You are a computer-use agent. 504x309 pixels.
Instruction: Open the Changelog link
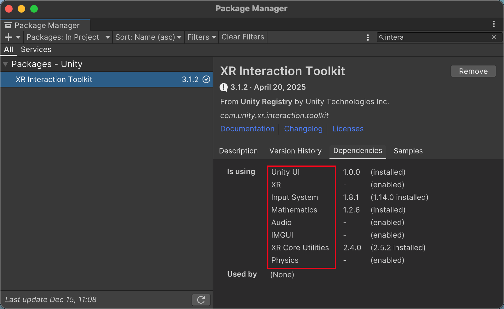(x=303, y=129)
